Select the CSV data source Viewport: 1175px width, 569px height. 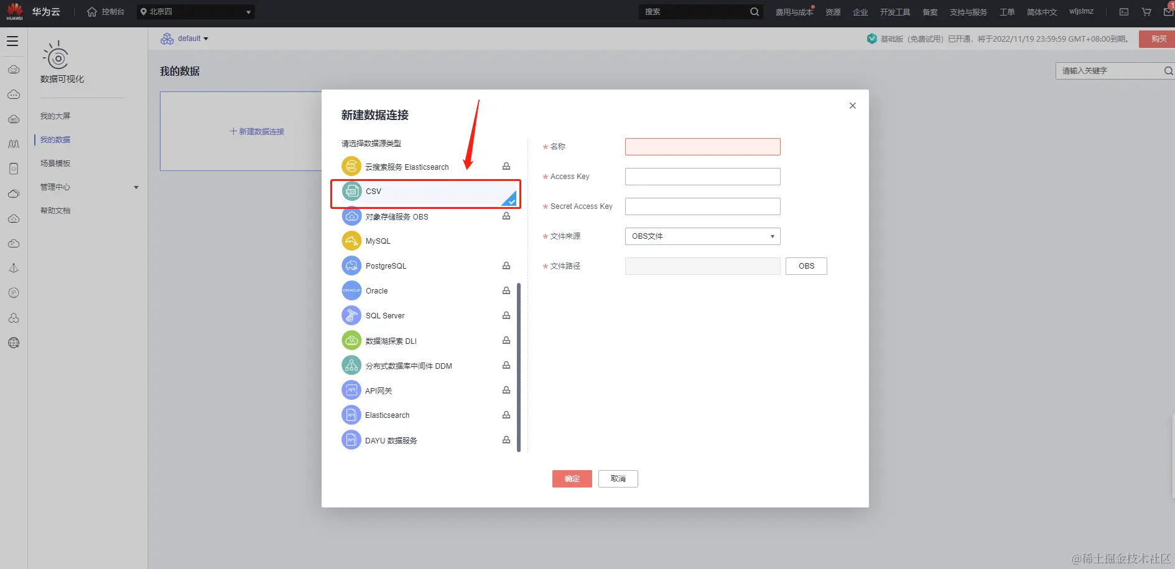(426, 193)
